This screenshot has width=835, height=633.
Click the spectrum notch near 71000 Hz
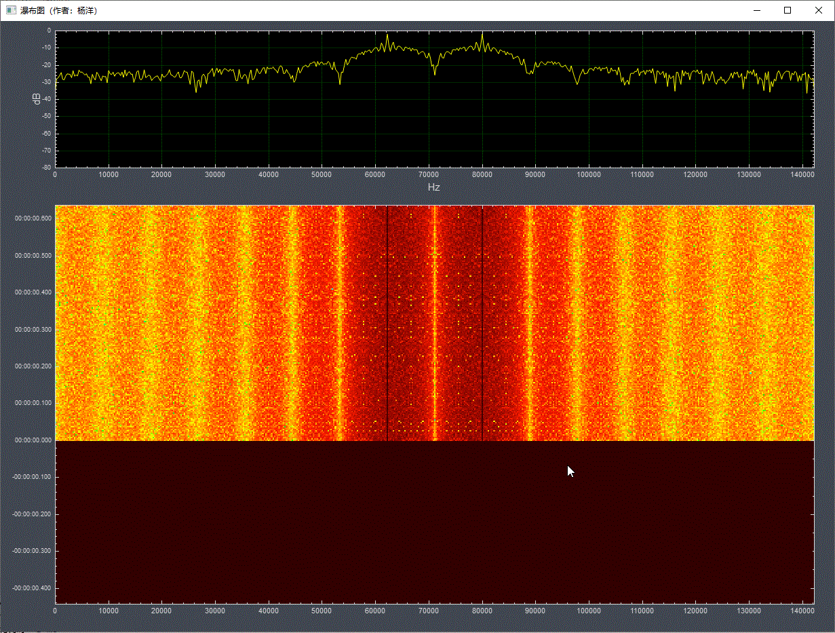[434, 73]
